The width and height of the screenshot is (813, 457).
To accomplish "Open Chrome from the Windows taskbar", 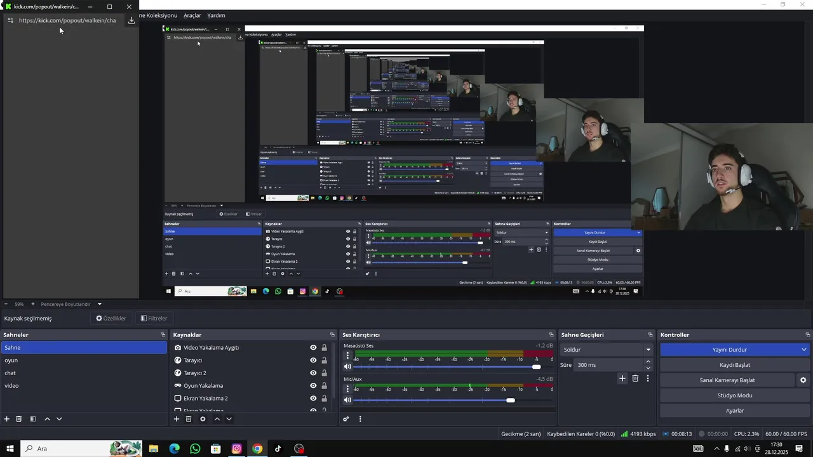I will 257,449.
